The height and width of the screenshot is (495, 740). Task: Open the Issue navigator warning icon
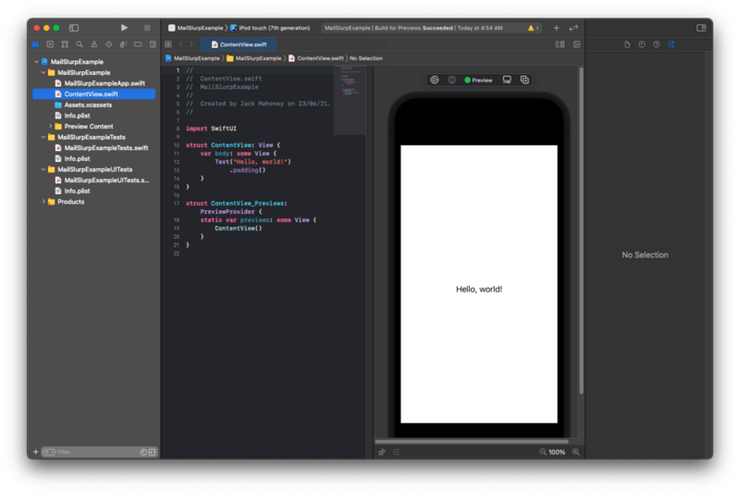(x=94, y=44)
